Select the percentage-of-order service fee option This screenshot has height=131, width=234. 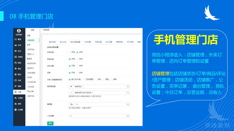pos(71,93)
